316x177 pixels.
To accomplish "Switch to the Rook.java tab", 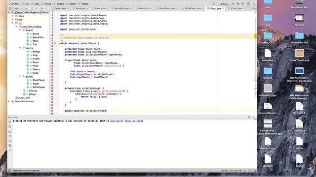I will [x=80, y=8].
